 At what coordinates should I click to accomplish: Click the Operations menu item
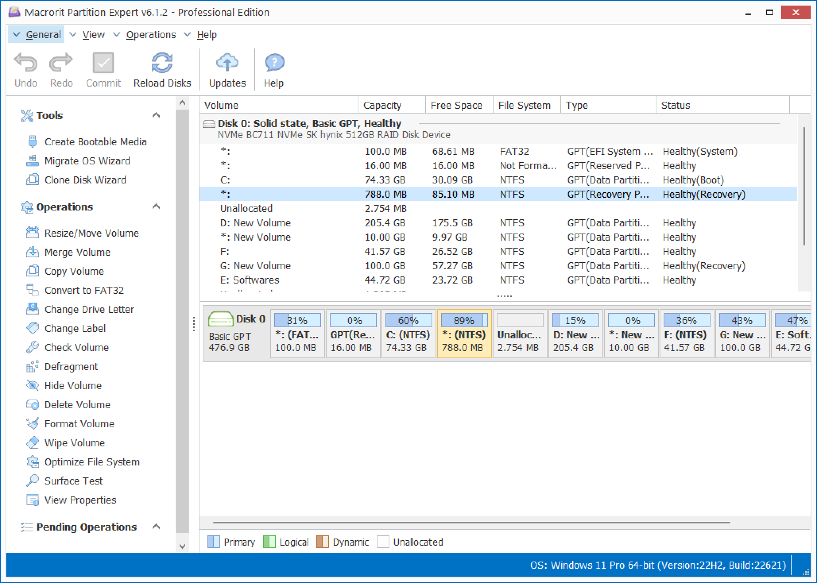click(150, 35)
